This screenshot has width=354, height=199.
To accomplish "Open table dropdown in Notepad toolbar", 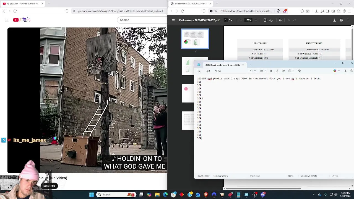I will pyautogui.click(x=291, y=71).
